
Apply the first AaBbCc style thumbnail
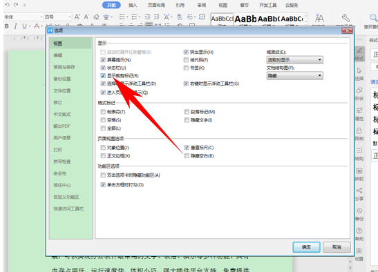[222, 19]
